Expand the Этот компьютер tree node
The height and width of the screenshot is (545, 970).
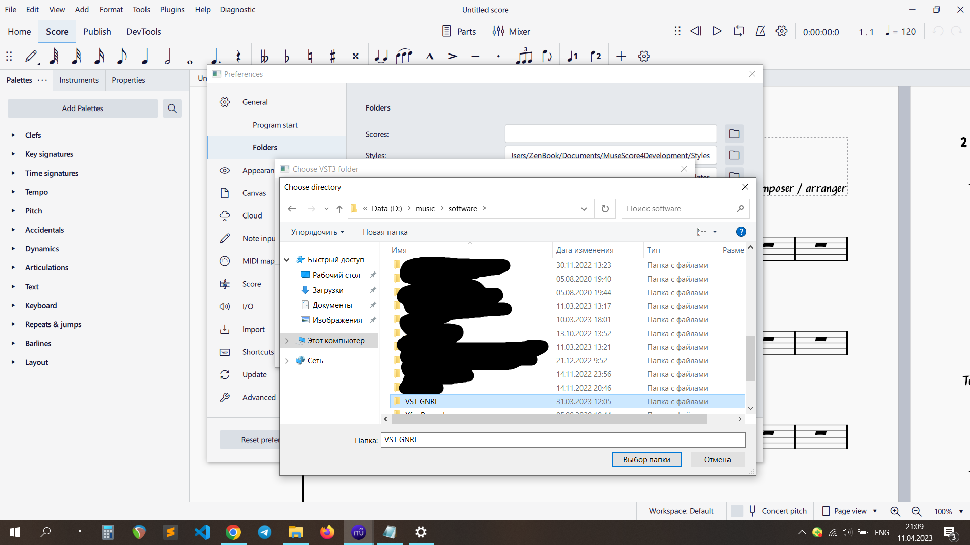point(287,340)
